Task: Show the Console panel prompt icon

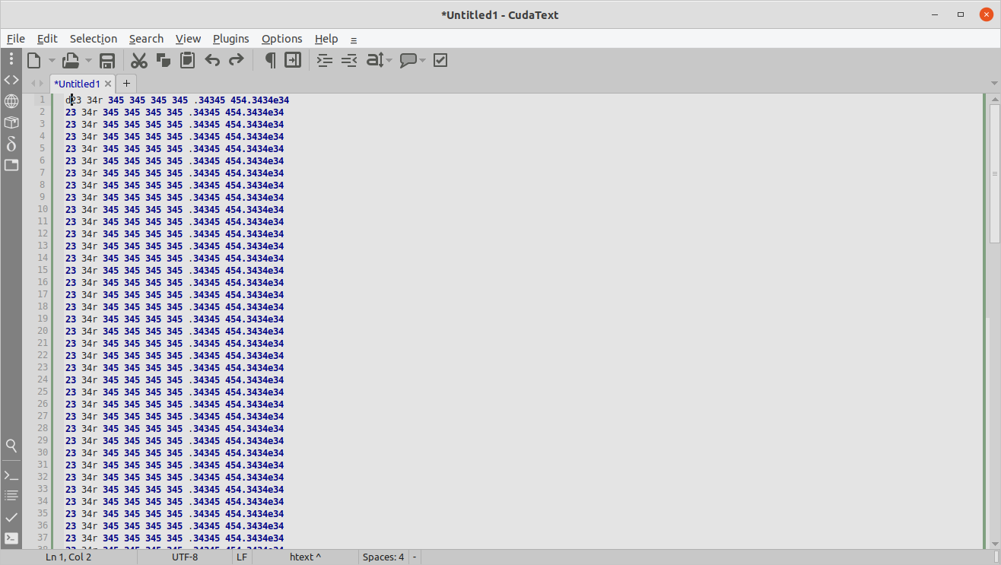Action: pyautogui.click(x=11, y=475)
